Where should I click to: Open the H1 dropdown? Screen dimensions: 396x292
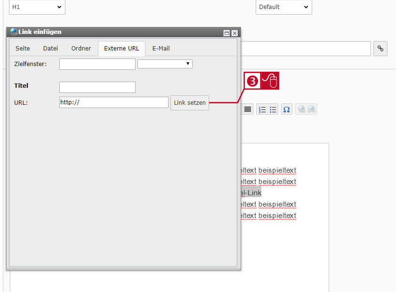click(x=37, y=7)
